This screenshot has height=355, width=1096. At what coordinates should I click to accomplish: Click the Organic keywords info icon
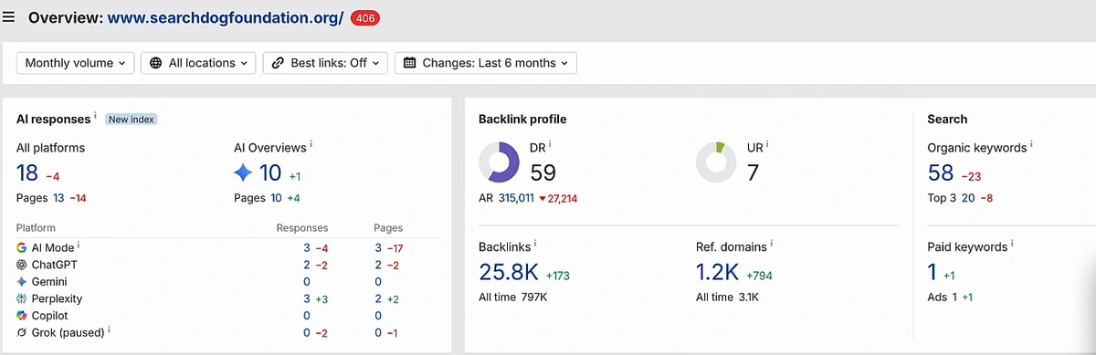(x=1033, y=145)
